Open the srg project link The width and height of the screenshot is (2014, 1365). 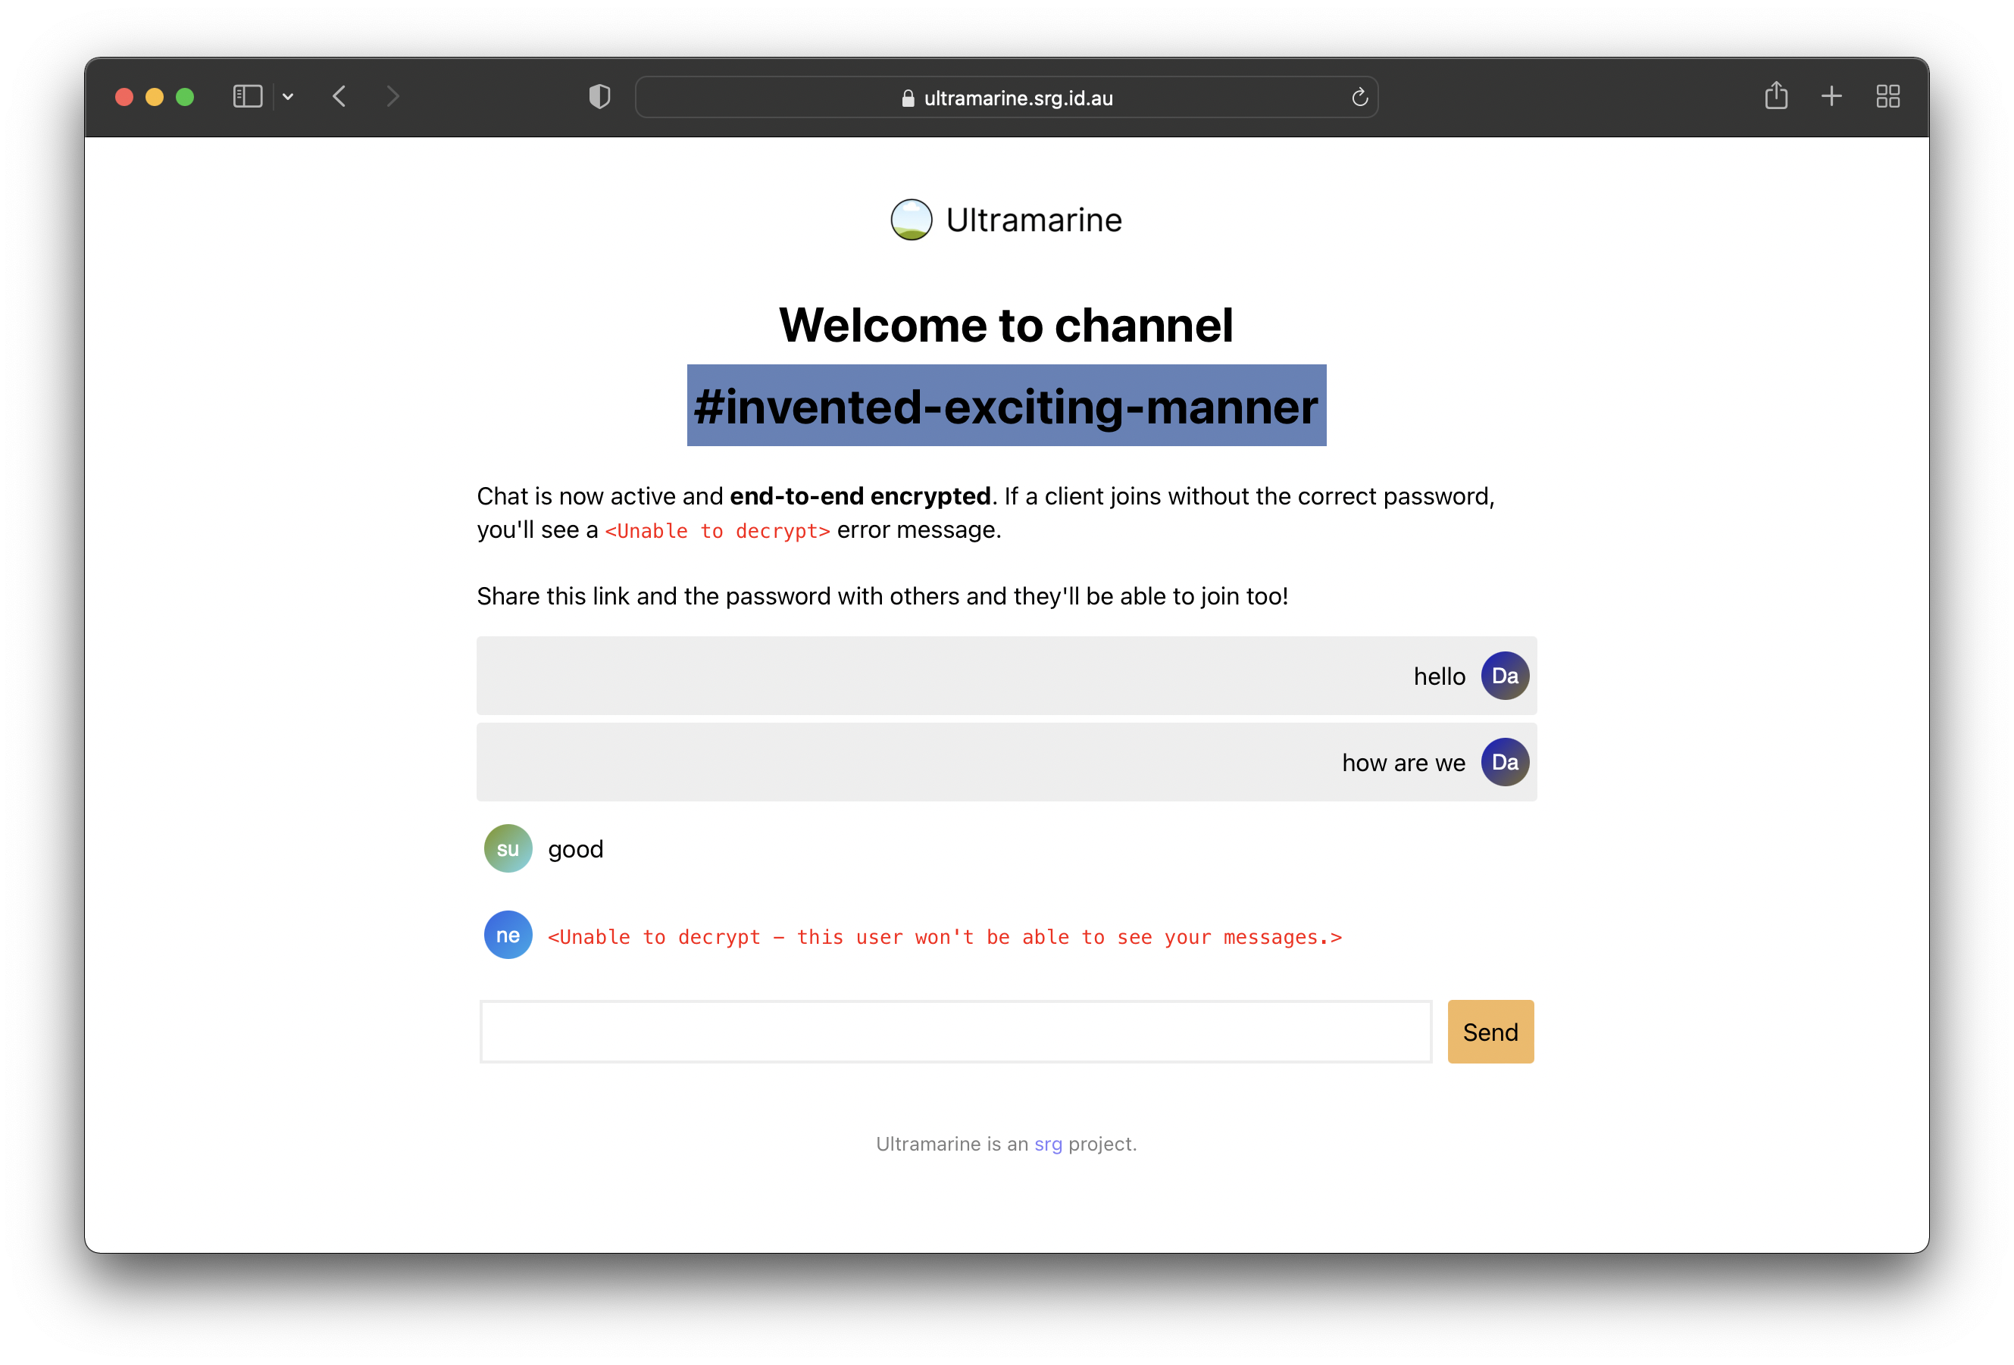(1049, 1143)
